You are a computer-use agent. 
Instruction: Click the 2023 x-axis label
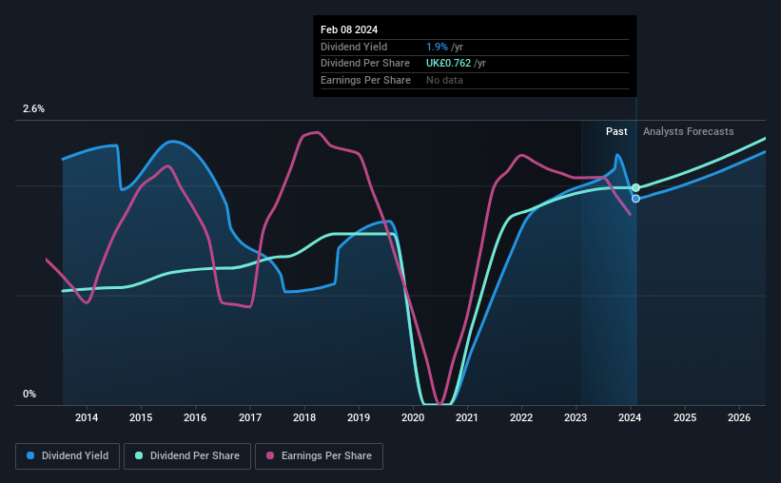pyautogui.click(x=576, y=417)
